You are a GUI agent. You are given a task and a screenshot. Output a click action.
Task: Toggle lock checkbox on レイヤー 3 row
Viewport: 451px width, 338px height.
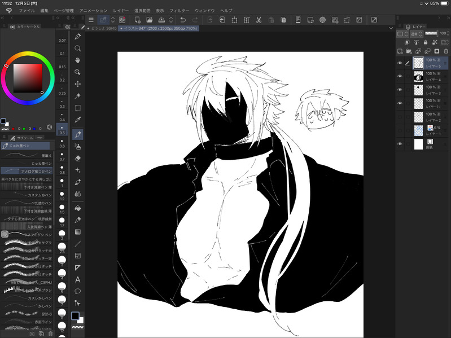(408, 90)
